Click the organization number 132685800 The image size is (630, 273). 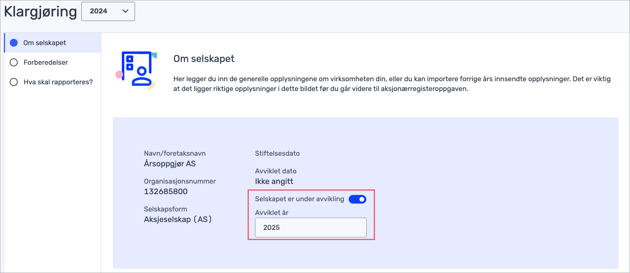(x=166, y=192)
